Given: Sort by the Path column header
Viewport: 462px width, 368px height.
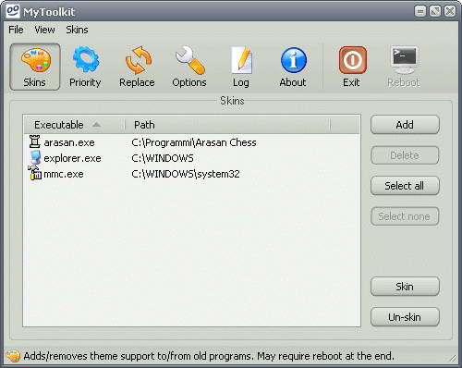Looking at the screenshot, I should [x=227, y=125].
